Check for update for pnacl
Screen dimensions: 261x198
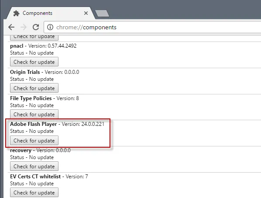click(x=34, y=62)
